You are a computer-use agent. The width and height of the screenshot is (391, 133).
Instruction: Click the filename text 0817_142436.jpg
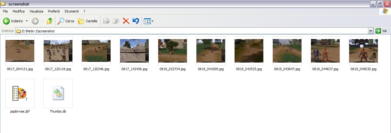(x=134, y=69)
